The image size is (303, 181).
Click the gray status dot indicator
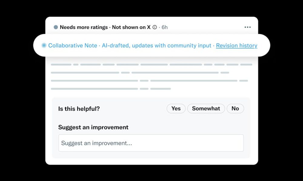coord(56,27)
